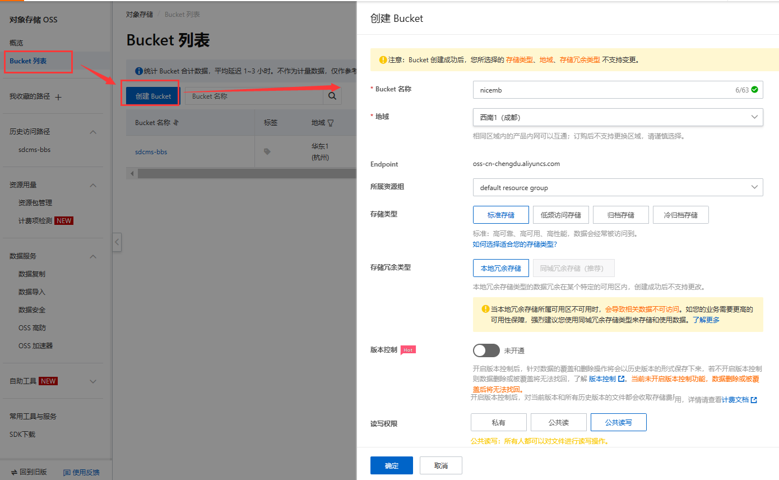Click the 确定 confirm button
The image size is (779, 480).
(x=391, y=465)
